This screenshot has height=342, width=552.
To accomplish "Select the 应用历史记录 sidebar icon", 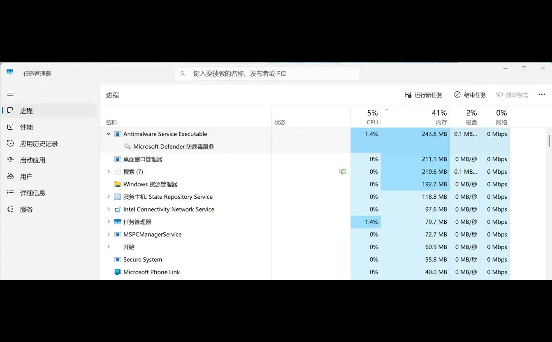I will click(10, 143).
